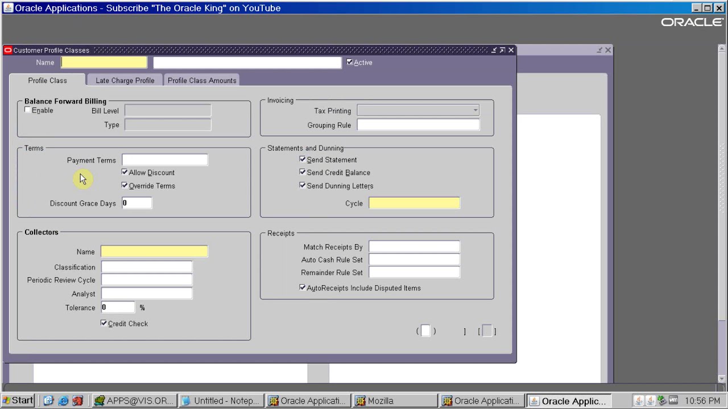Screen dimensions: 728x409
Task: Click the Auto Cash Rule Set field
Action: [415, 260]
